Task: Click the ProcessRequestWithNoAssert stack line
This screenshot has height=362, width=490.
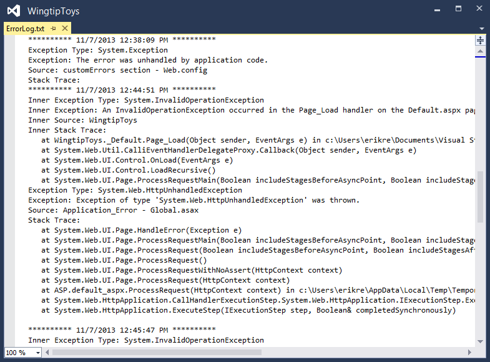Action: (x=192, y=270)
